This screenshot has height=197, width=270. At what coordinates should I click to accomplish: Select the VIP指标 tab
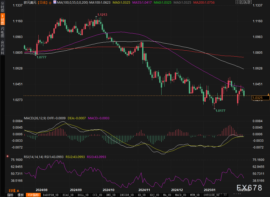pos(33,195)
